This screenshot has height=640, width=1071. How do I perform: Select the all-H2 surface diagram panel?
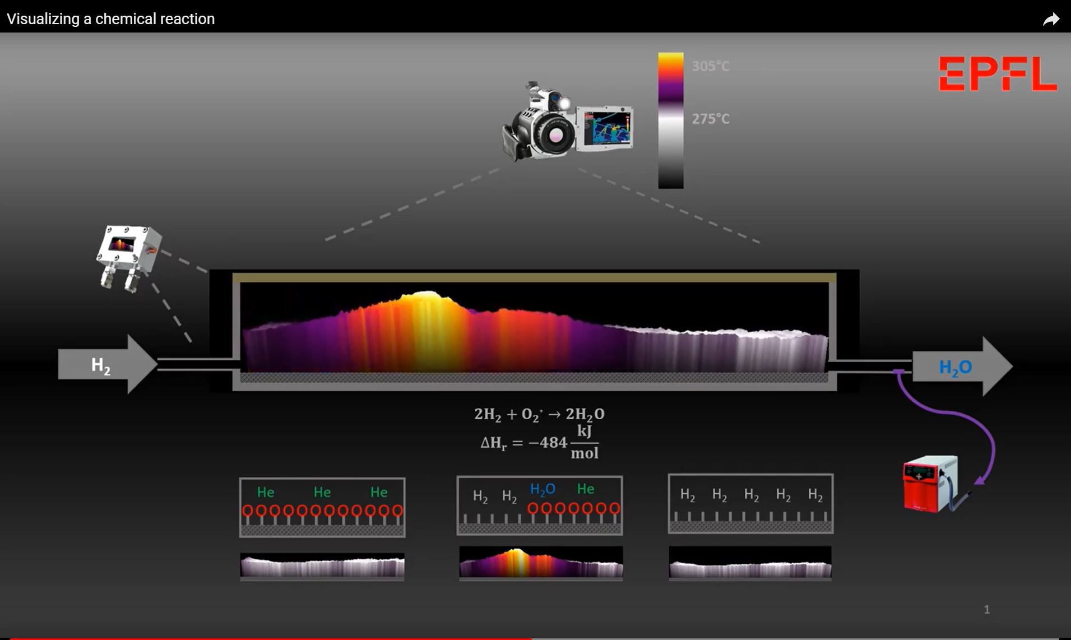(750, 503)
